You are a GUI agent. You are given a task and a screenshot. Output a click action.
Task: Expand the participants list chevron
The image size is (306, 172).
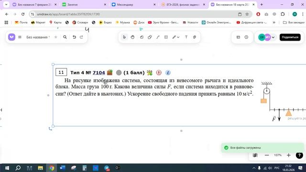273,37
